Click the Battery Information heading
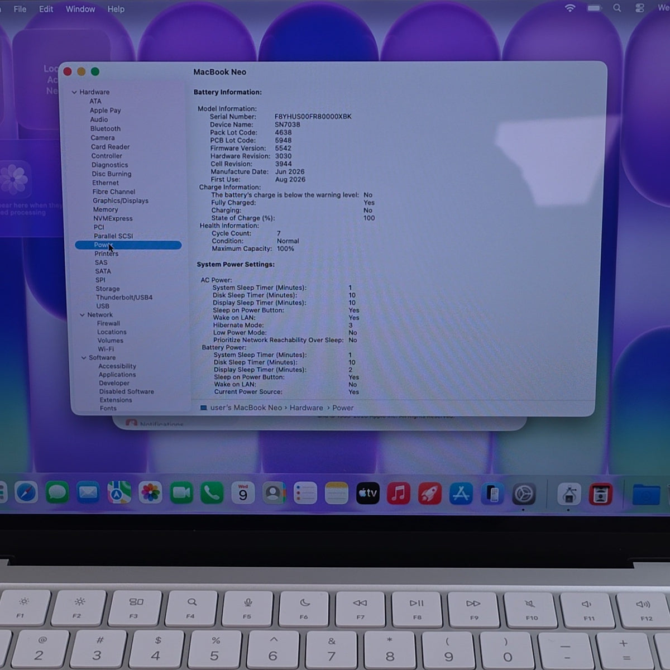 [227, 92]
